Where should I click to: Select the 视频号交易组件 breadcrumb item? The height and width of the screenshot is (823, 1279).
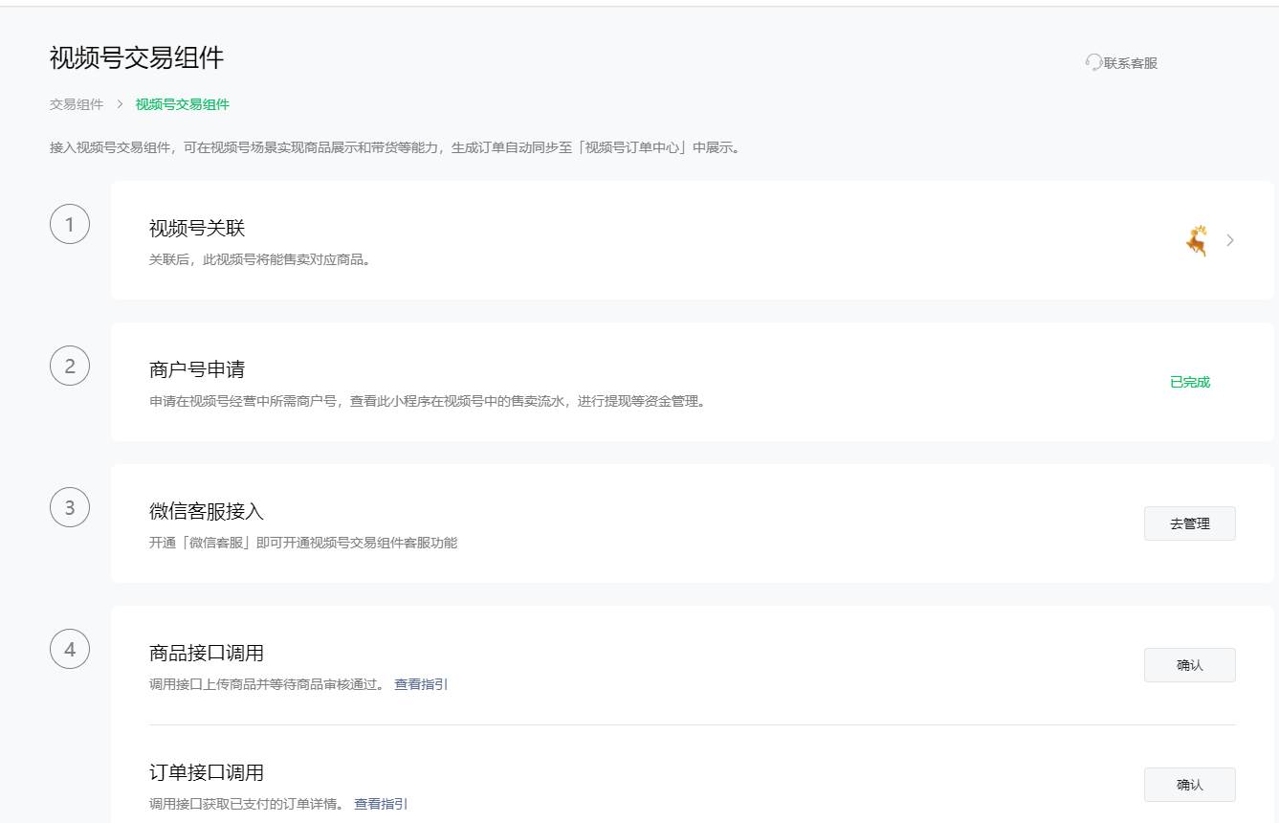[x=183, y=104]
